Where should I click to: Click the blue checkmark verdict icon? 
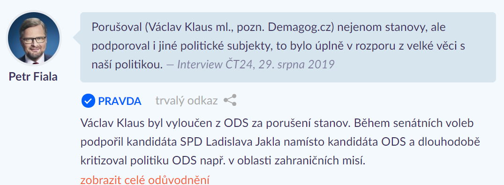pos(88,101)
